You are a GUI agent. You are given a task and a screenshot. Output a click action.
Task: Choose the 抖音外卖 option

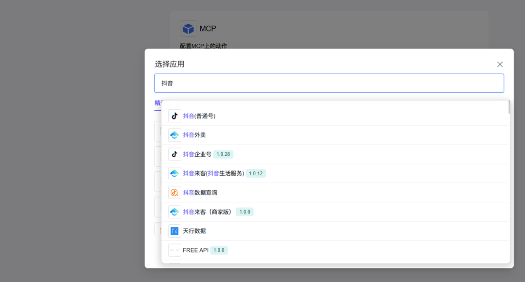(194, 135)
